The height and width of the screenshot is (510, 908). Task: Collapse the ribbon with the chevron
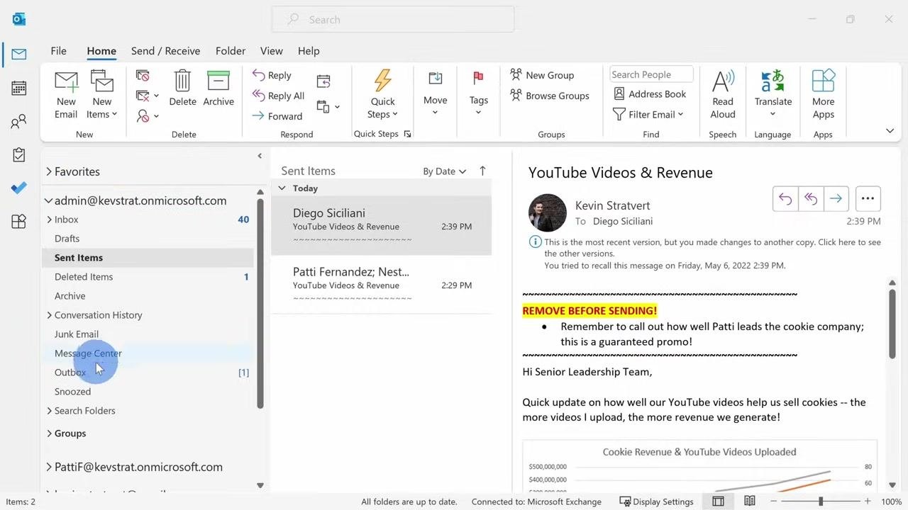click(x=890, y=131)
